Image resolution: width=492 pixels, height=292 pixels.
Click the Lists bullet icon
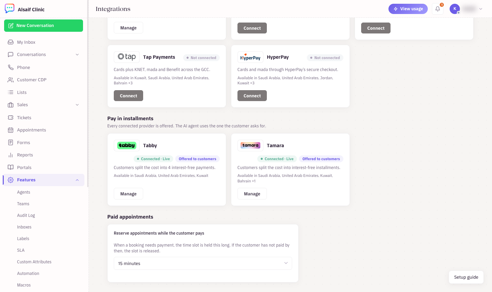[11, 92]
